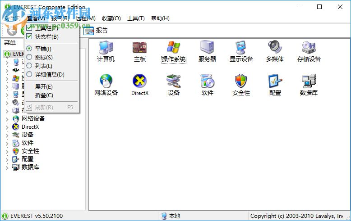Expand the 安全性 tree node
This screenshot has width=351, height=221.
click(x=7, y=152)
